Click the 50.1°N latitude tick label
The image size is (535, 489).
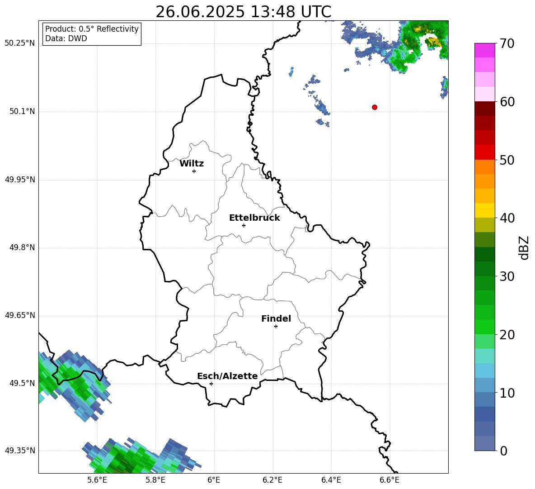point(22,111)
